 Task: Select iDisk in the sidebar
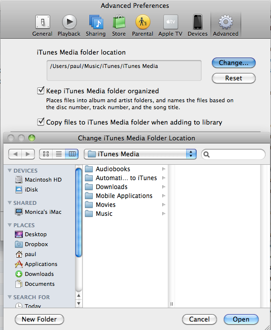click(x=27, y=190)
